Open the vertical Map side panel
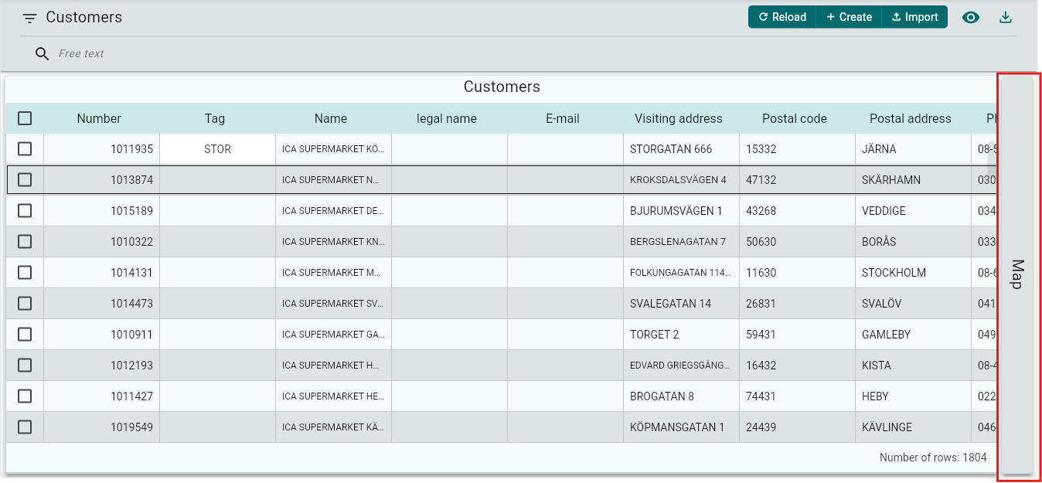This screenshot has height=483, width=1042. point(1017,274)
